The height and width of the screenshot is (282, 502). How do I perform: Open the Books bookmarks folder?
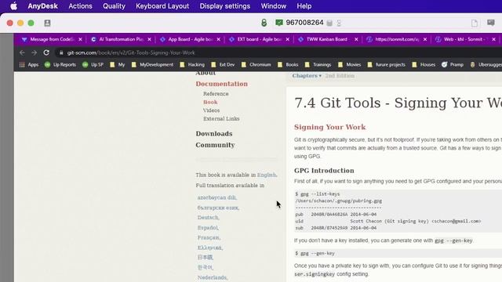288,64
